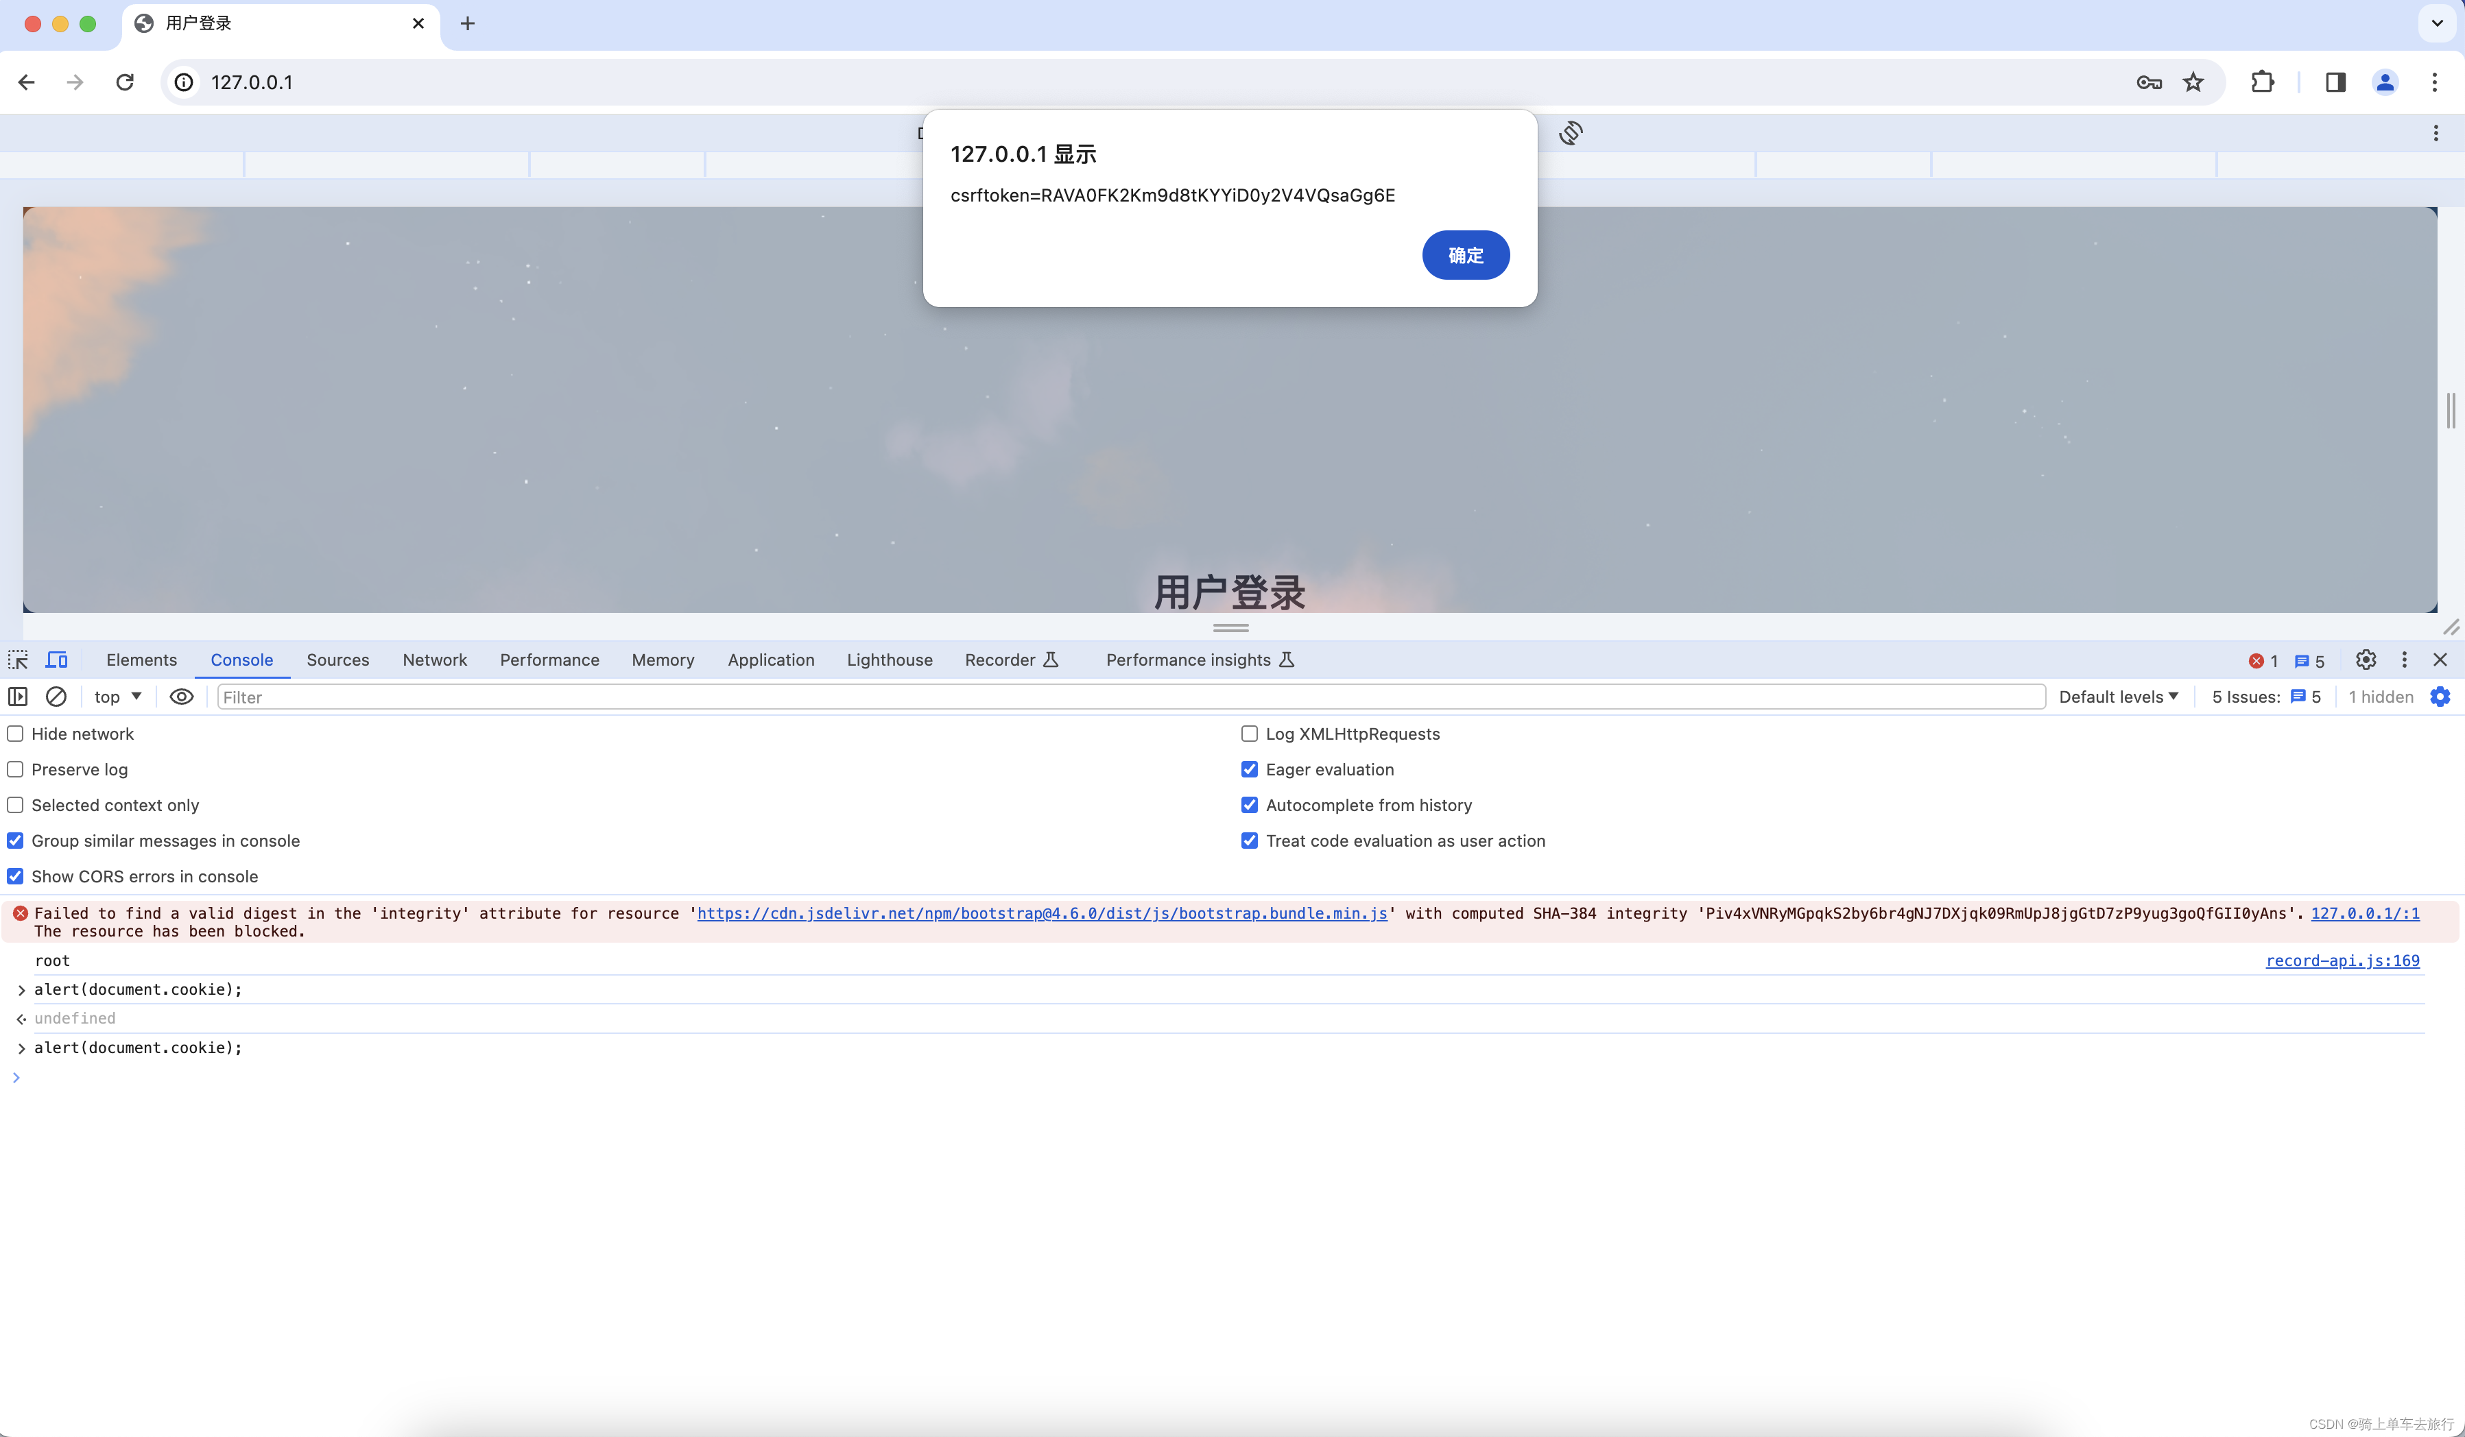Enable the Hide network checkbox

point(16,733)
